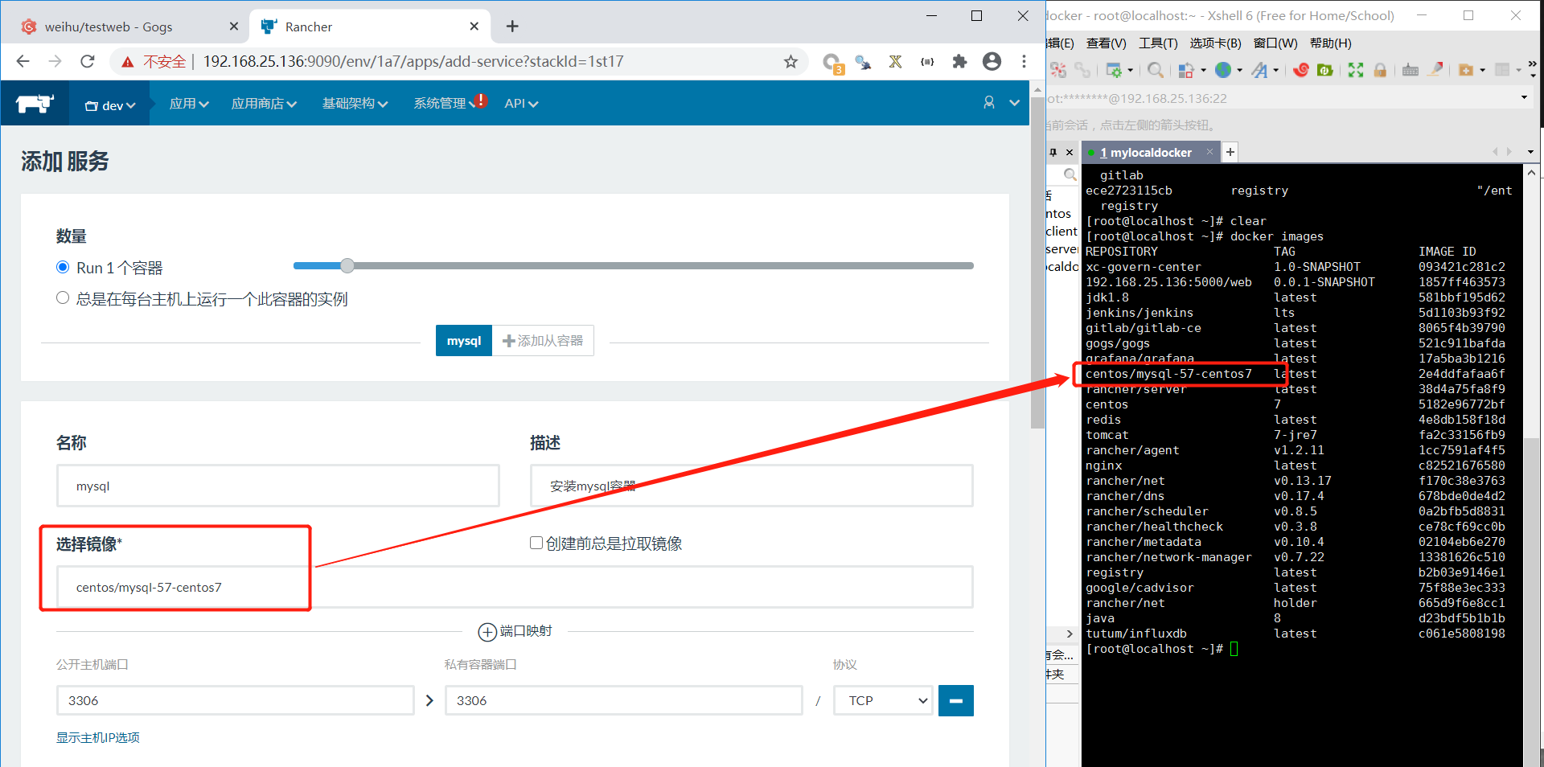Screen dimensions: 1544x767
Task: Open the 帮助(H) menu in Xshell
Action: click(x=1331, y=43)
